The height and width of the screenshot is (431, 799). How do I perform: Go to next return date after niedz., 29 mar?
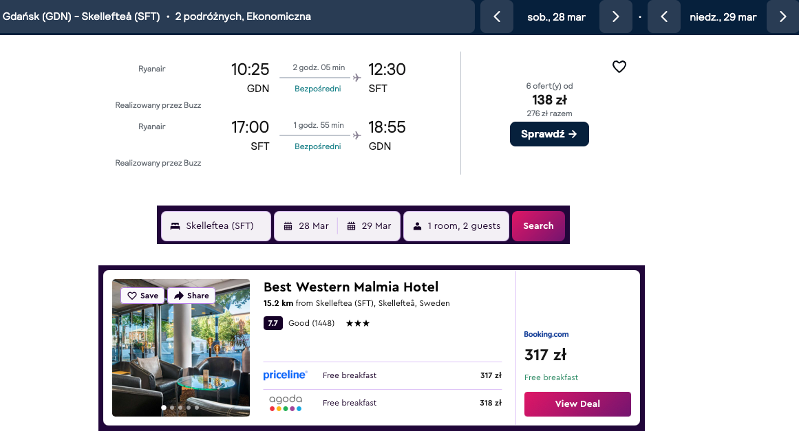point(782,17)
